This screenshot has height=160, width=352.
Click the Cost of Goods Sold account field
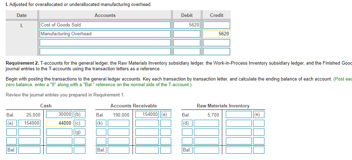[x=105, y=25]
